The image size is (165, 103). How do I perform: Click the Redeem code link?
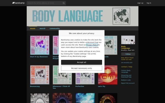pos(126,80)
